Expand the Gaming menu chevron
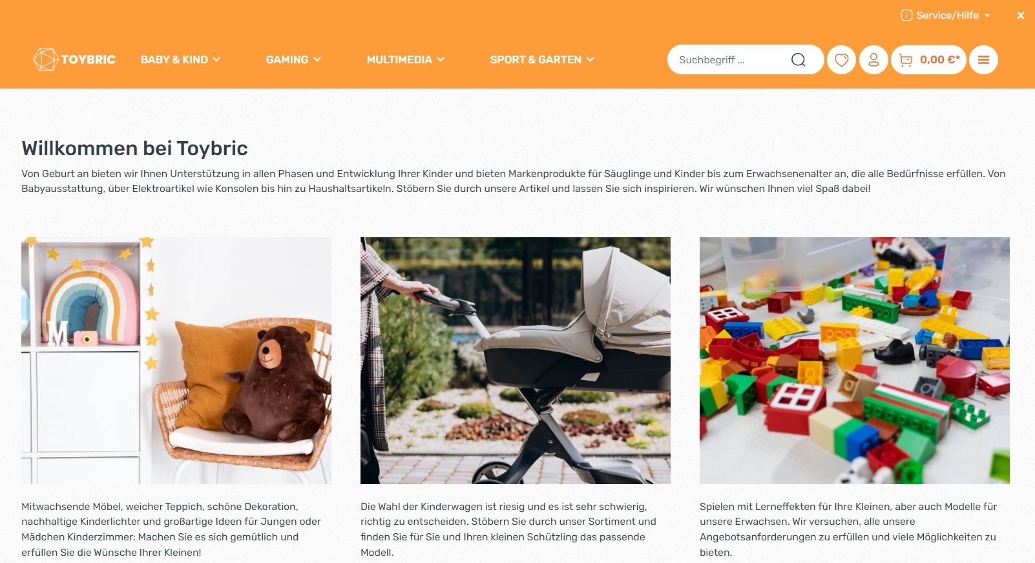 click(x=317, y=59)
